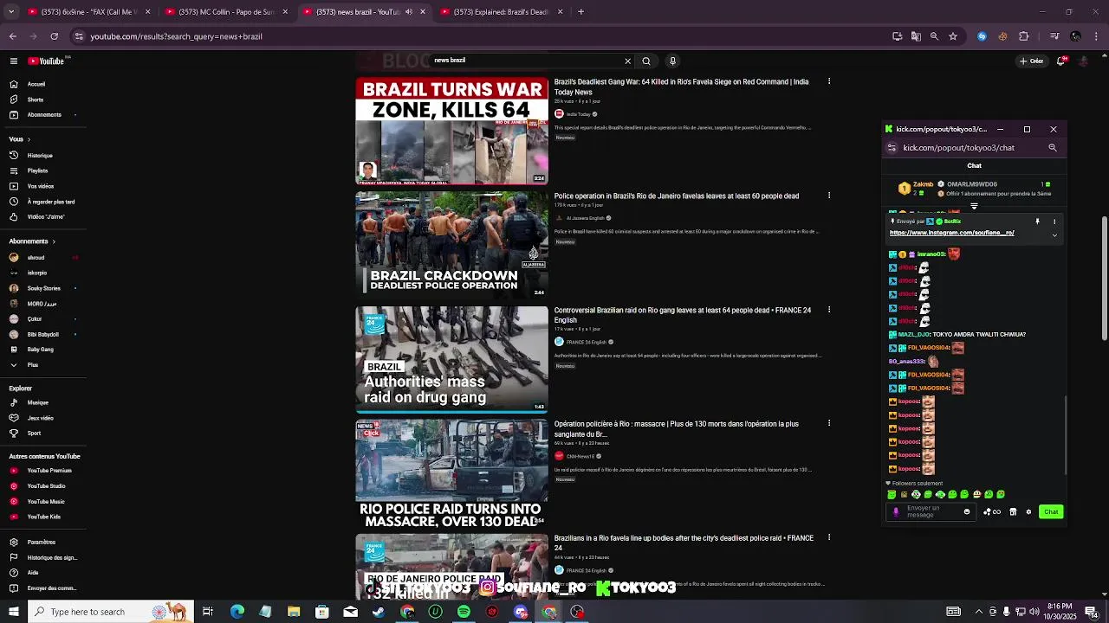Open the browser extensions puzzle icon

pos(1024,36)
